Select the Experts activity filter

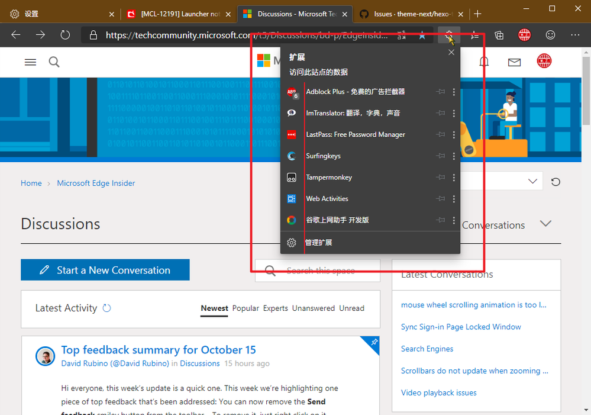tap(276, 308)
